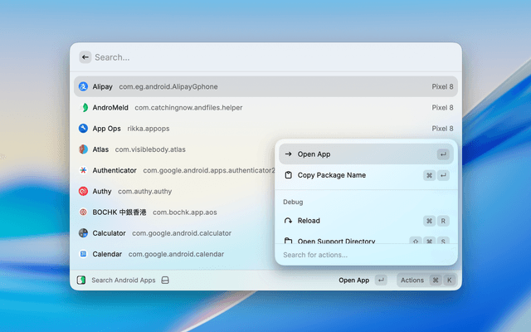Screen dimensions: 531x332
Task: Choose the Copy Package Name action
Action: 366,175
